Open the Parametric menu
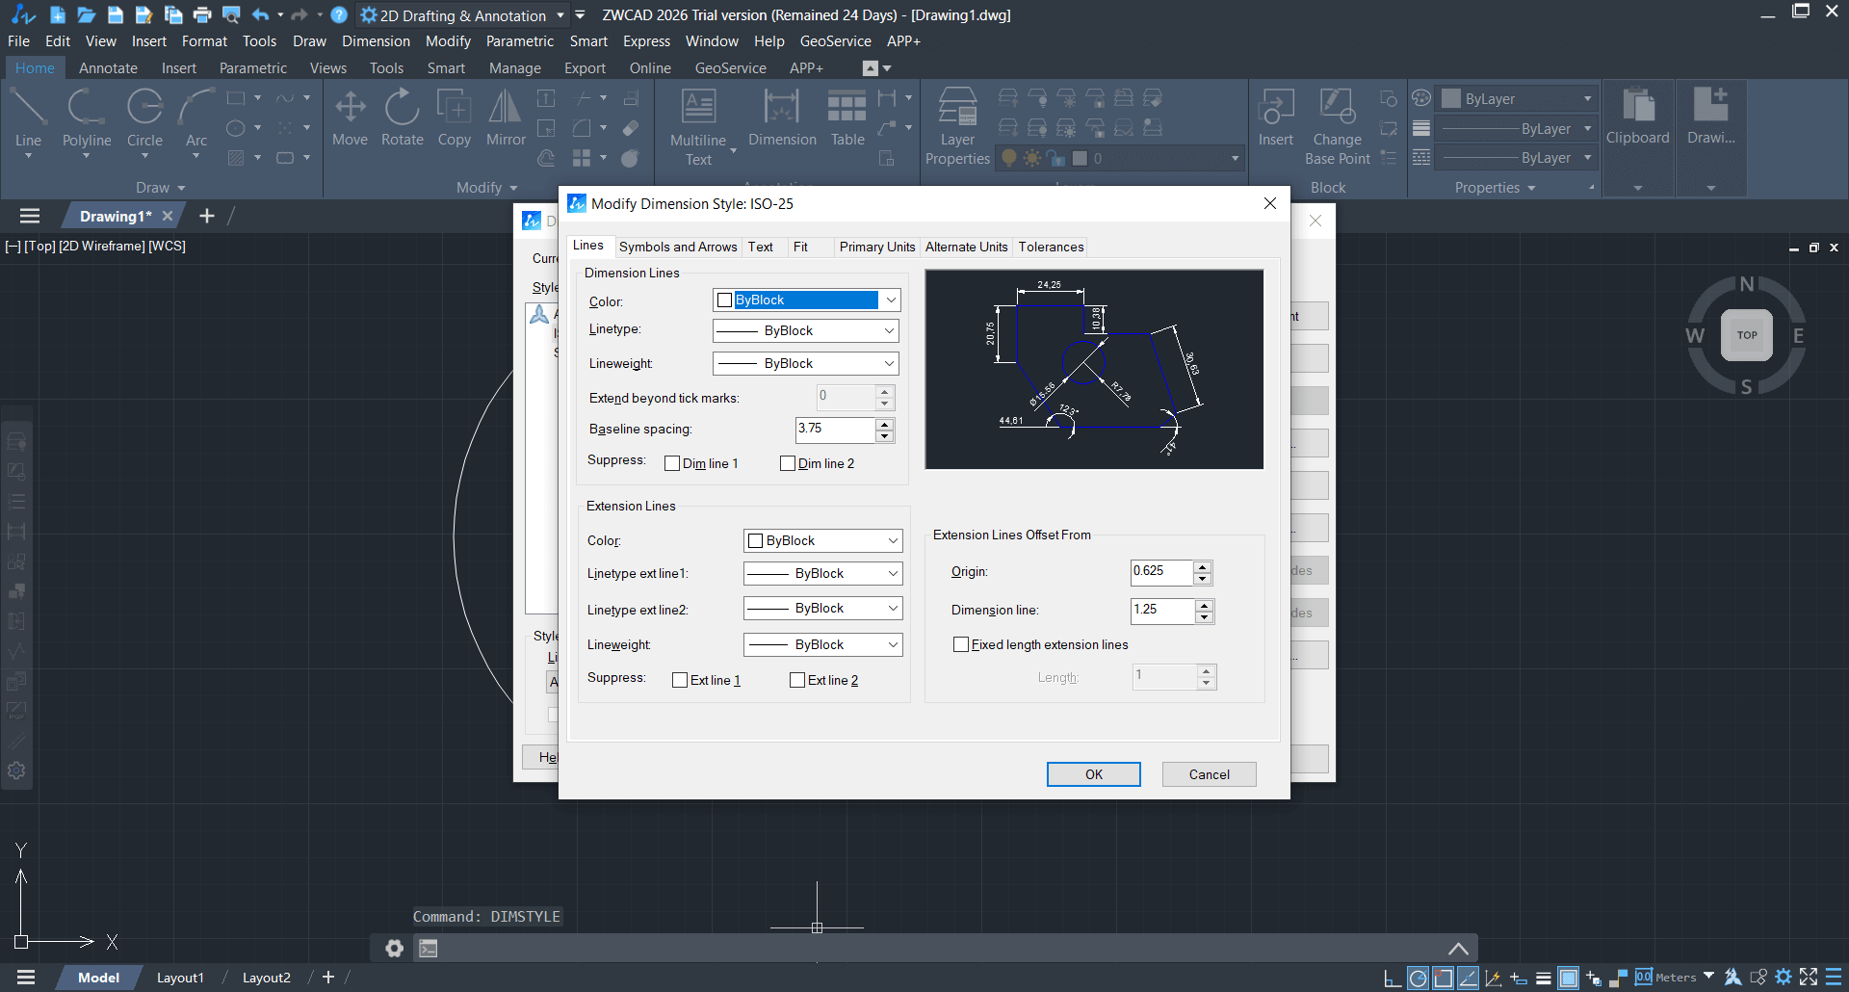The image size is (1849, 992). (520, 41)
